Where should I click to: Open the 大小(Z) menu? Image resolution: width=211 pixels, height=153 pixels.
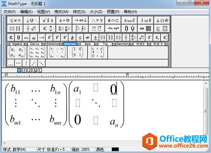(x=96, y=12)
